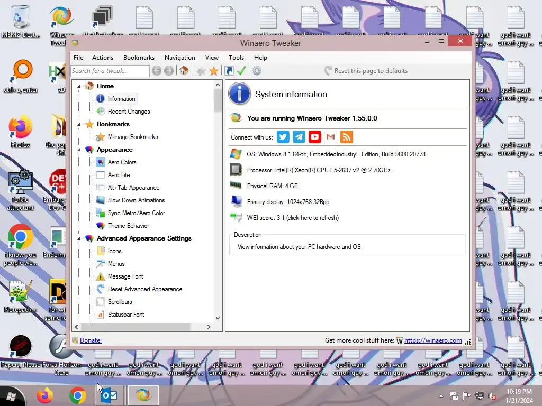This screenshot has width=542, height=406.
Task: Open settings using the gear toolbar icon
Action: (257, 71)
